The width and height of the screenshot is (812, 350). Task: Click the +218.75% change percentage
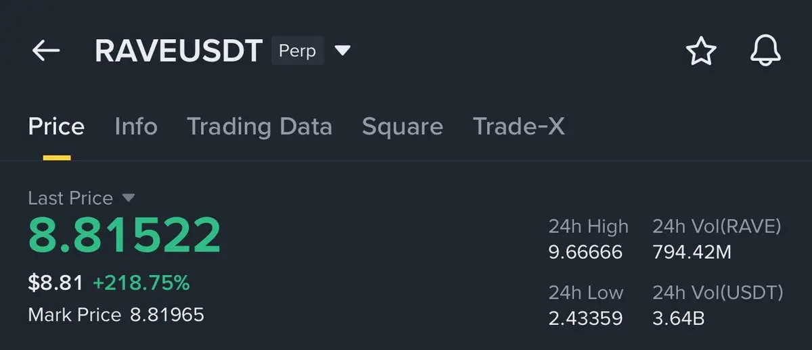click(x=141, y=283)
